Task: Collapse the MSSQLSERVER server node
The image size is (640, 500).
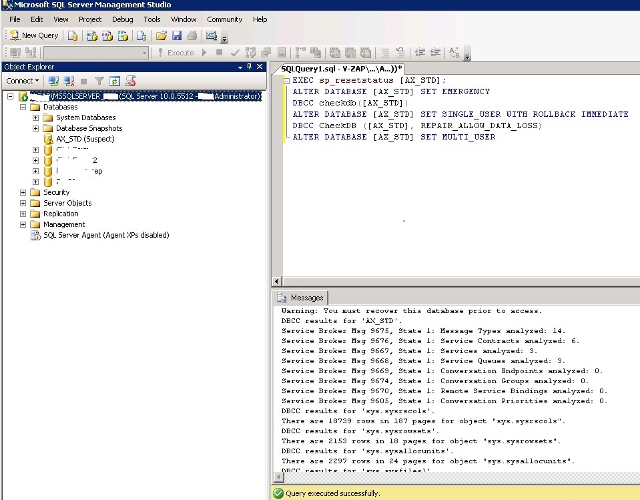Action: coord(11,96)
